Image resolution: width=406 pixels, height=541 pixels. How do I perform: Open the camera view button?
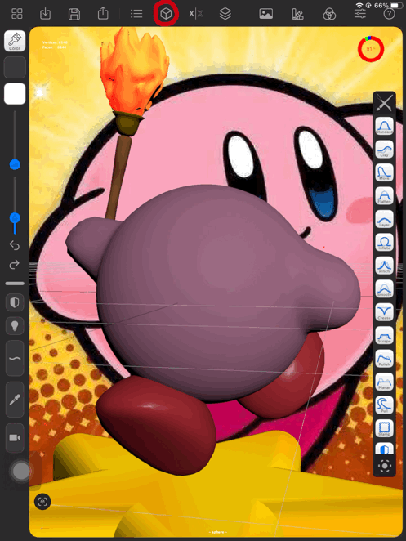pos(15,438)
